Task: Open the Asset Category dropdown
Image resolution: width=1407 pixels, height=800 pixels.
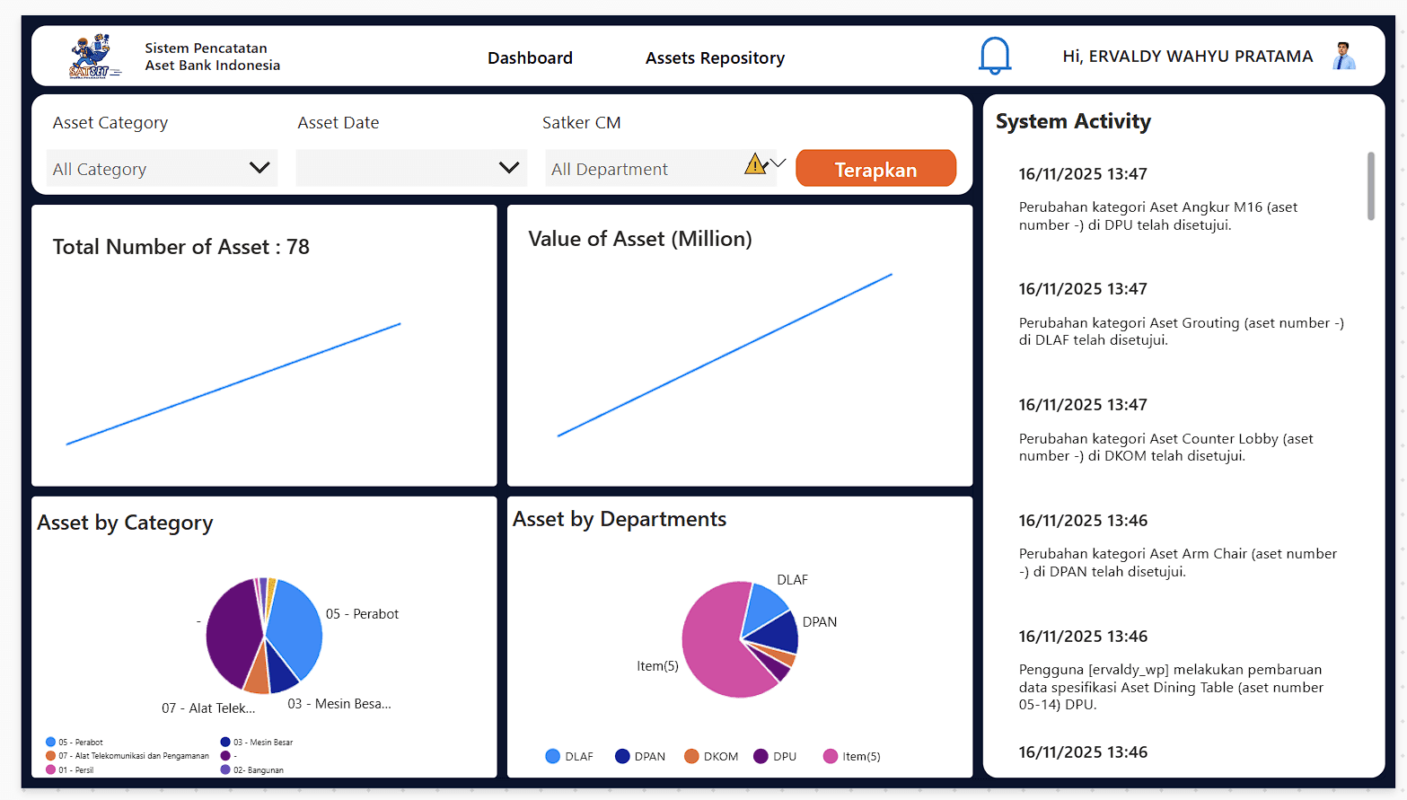Action: [x=162, y=168]
